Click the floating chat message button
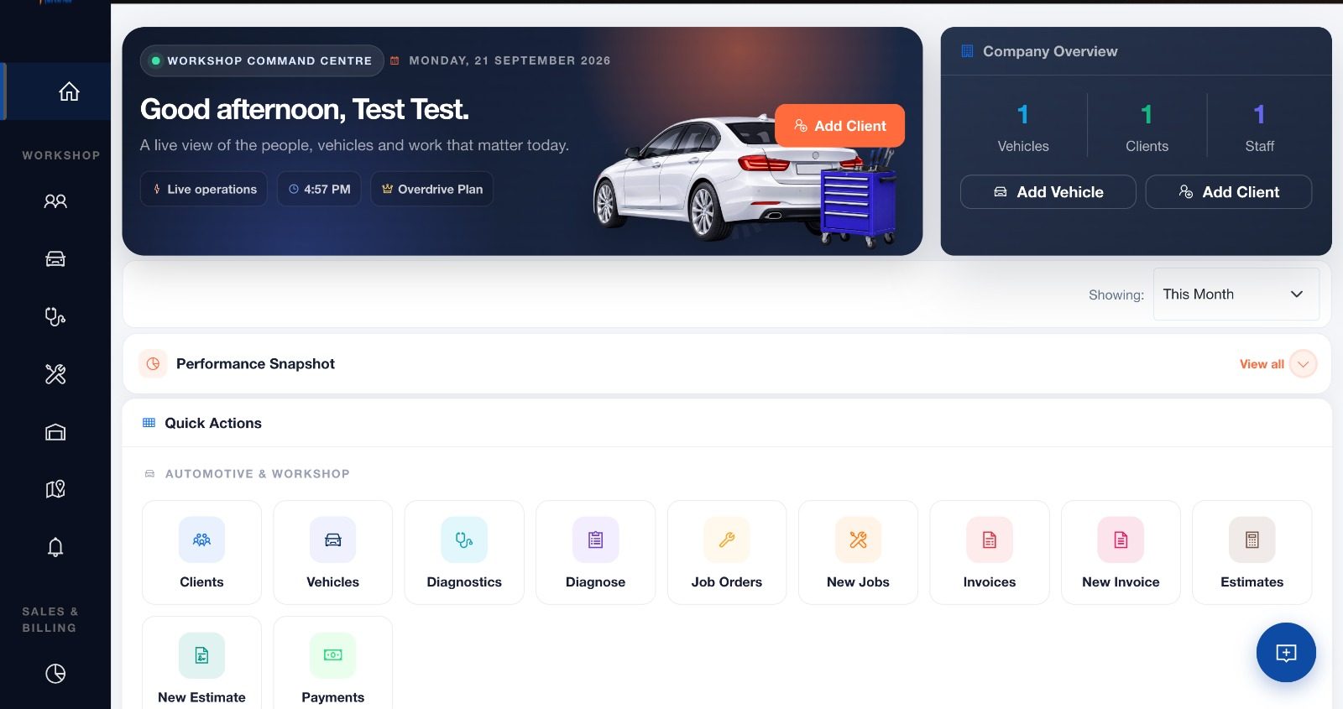1343x709 pixels. pyautogui.click(x=1286, y=653)
